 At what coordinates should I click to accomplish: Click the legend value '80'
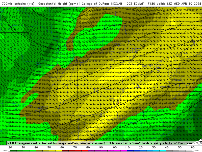click(88, 147)
